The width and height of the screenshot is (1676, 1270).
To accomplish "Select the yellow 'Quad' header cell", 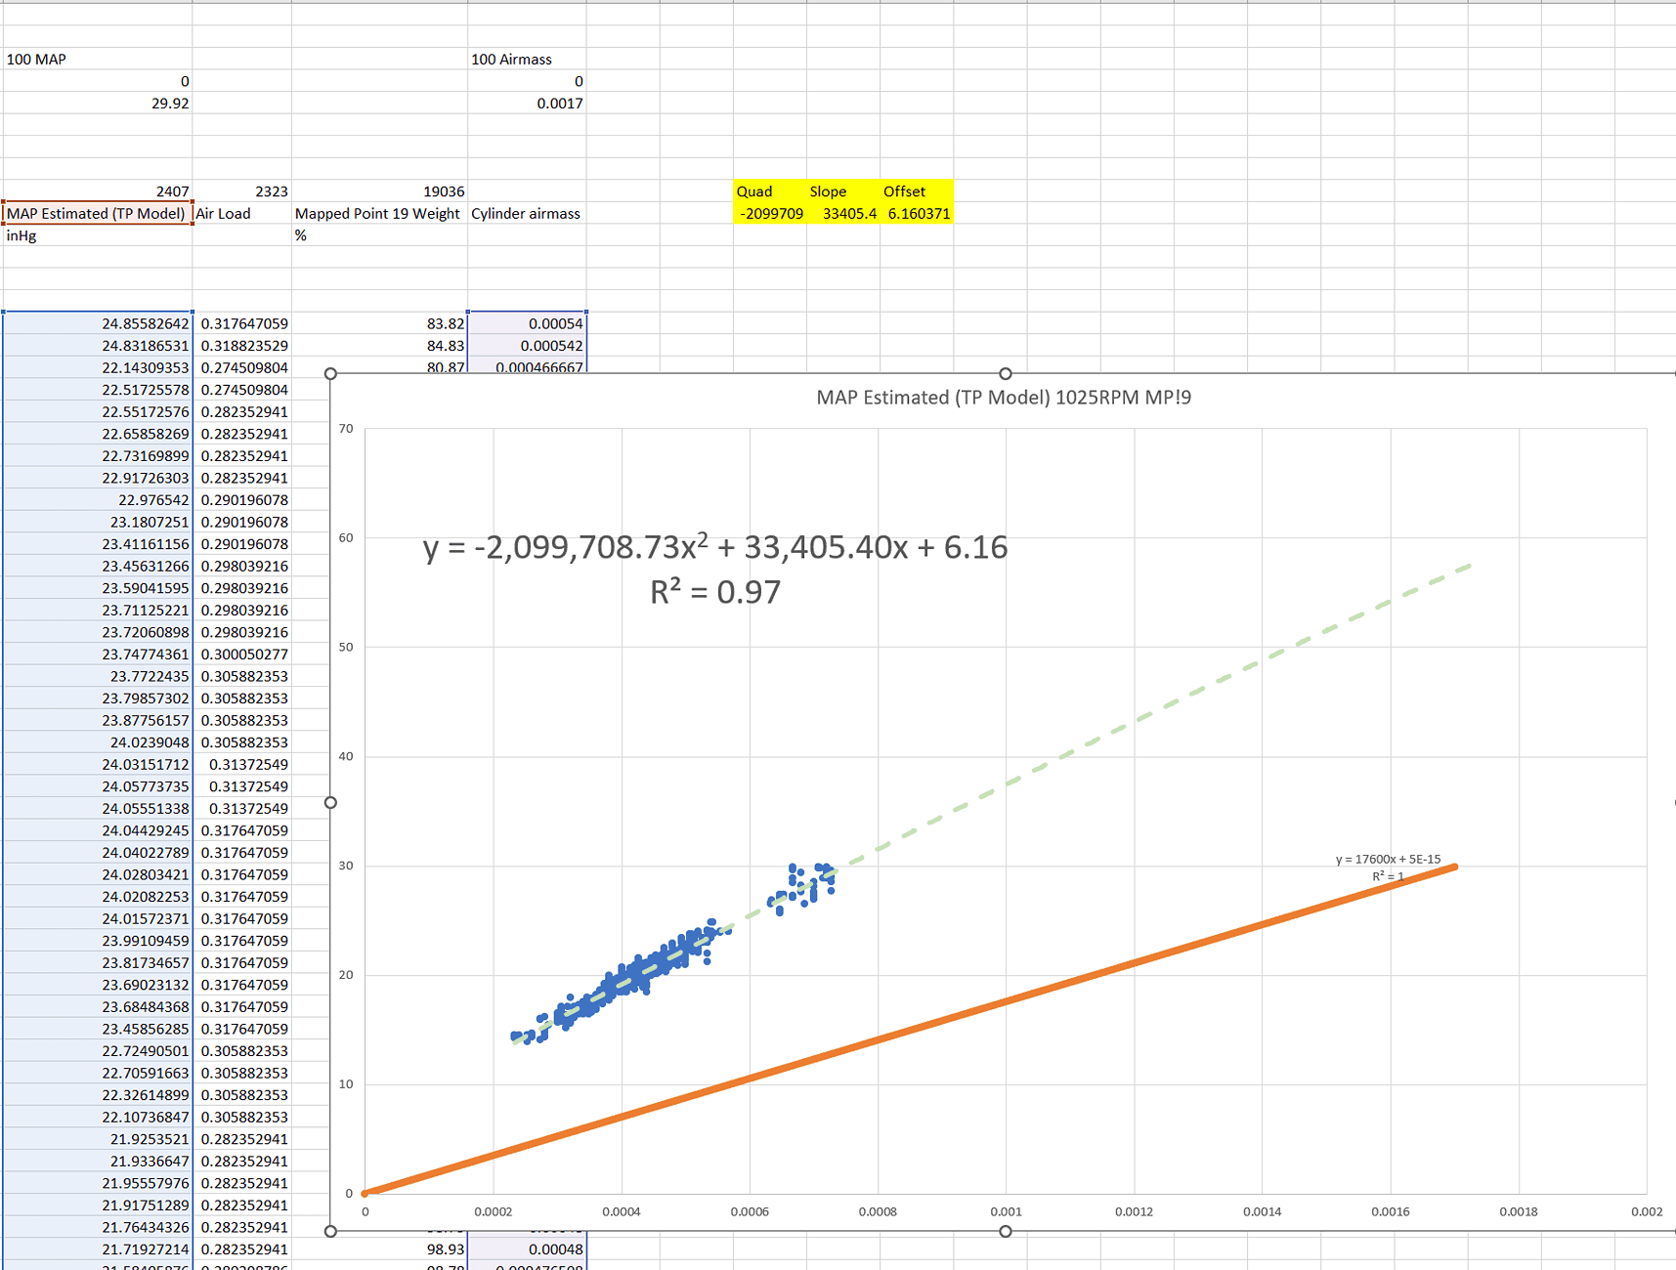I will click(769, 190).
